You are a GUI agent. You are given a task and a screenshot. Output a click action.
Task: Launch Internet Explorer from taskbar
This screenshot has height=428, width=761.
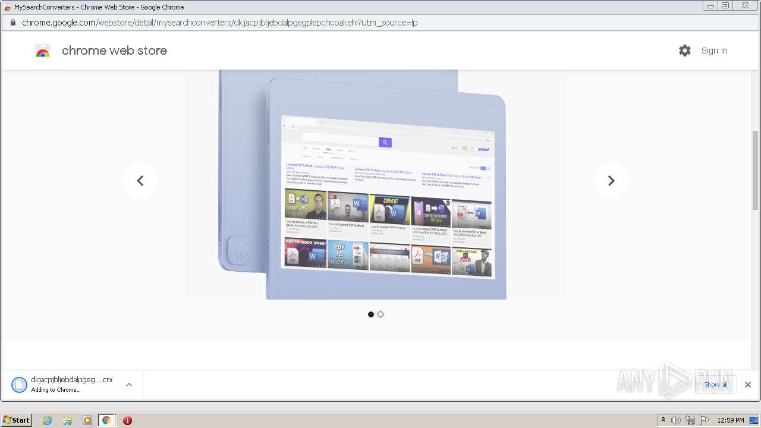click(x=48, y=420)
